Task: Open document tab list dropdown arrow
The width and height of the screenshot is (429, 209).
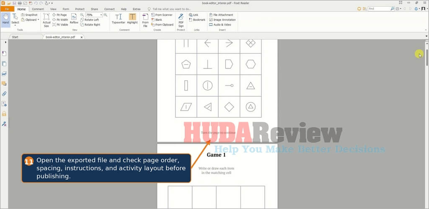Action: pos(426,36)
